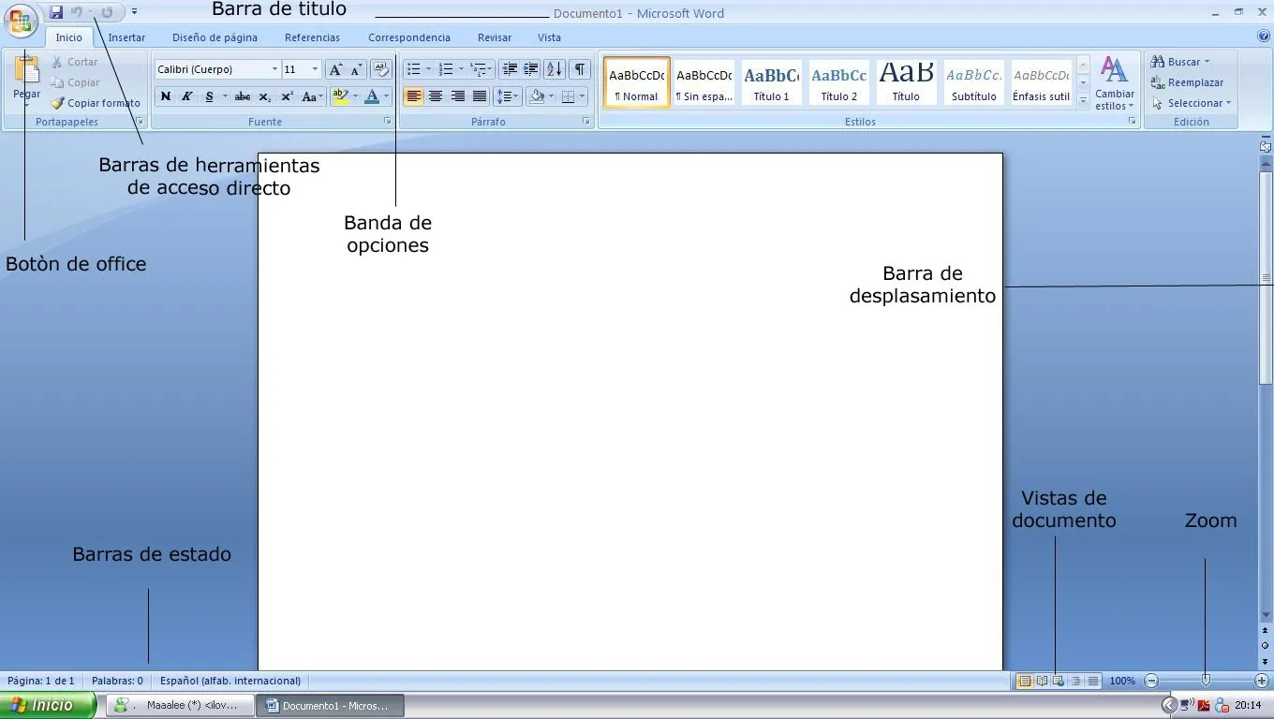Image resolution: width=1274 pixels, height=719 pixels.
Task: Open the line spacing dropdown
Action: (x=509, y=95)
